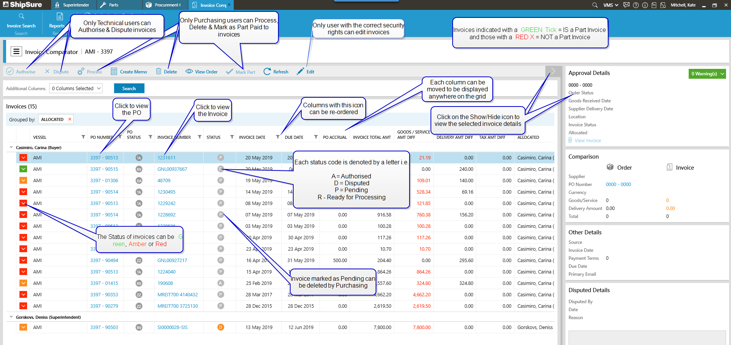Image resolution: width=731 pixels, height=345 pixels.
Task: Click the Delete trash icon
Action: click(159, 72)
